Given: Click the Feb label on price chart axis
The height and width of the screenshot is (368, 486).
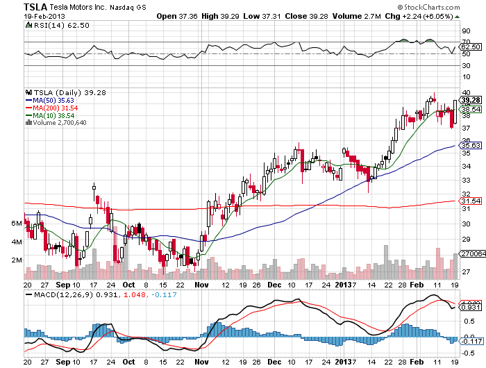Looking at the screenshot, I should (417, 285).
